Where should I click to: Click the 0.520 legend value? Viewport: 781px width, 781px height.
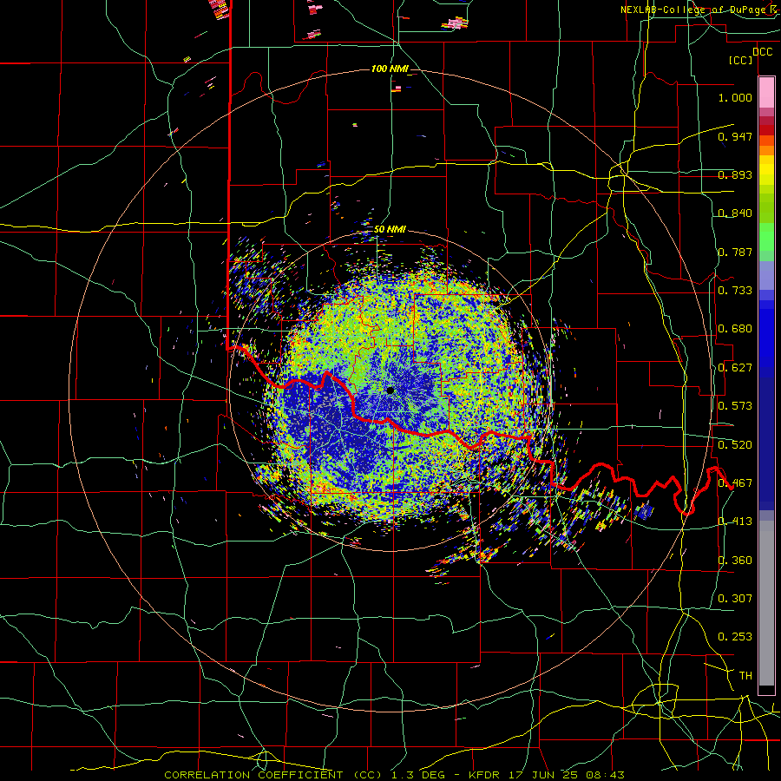(x=735, y=445)
